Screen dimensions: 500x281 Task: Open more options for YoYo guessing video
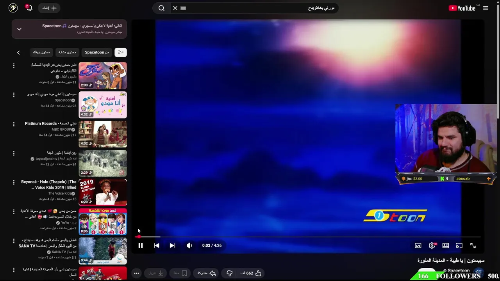tap(14, 212)
